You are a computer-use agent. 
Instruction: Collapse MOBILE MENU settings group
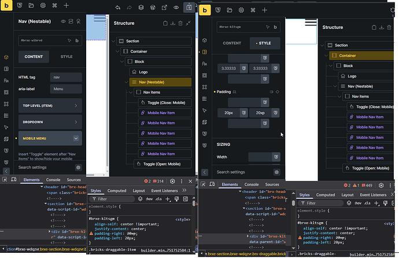click(50, 138)
